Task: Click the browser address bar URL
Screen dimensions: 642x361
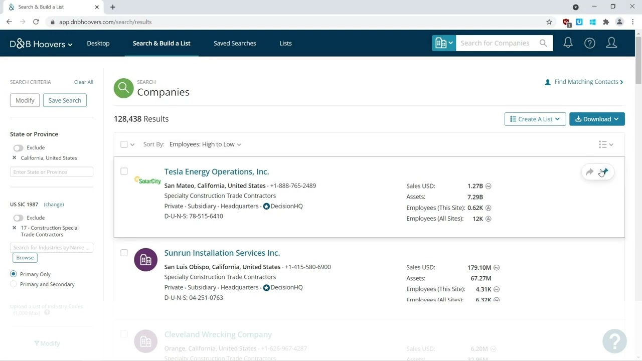Action: tap(105, 22)
